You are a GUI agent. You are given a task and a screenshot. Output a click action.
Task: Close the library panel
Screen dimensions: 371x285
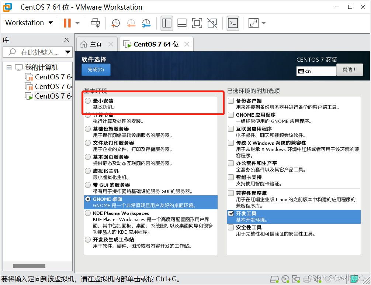pyautogui.click(x=67, y=40)
